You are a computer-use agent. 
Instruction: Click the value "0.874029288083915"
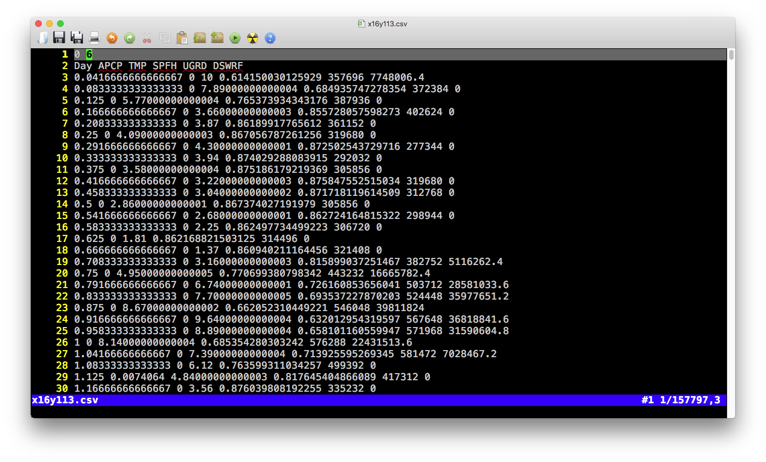click(270, 158)
